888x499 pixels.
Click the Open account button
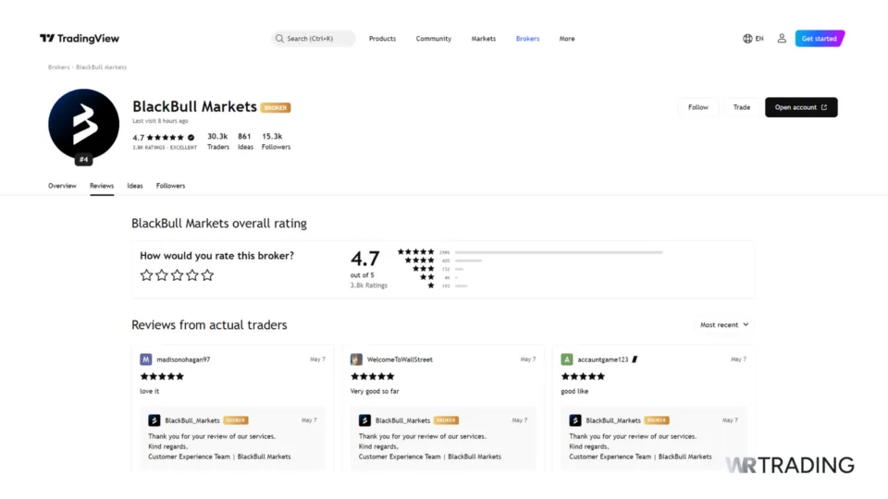pos(801,107)
